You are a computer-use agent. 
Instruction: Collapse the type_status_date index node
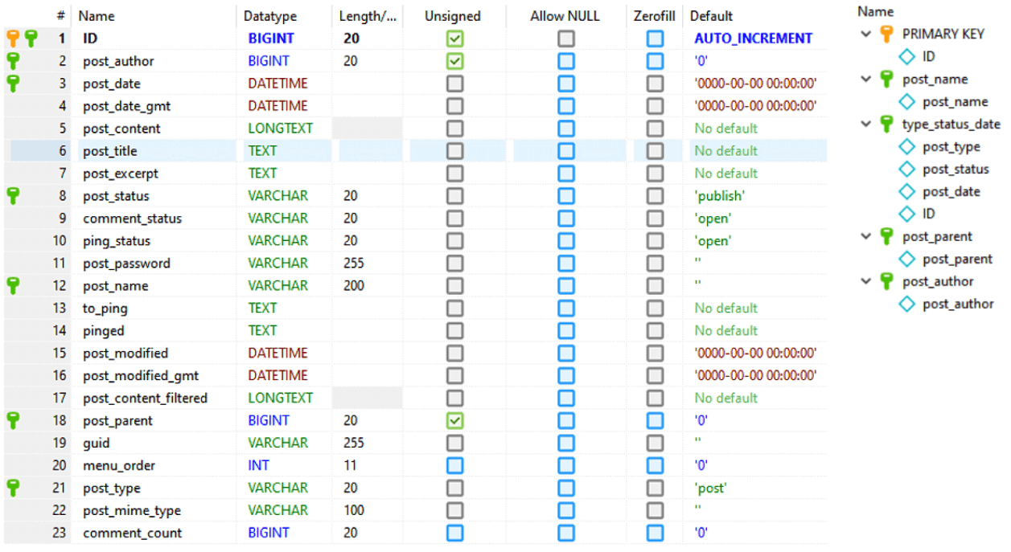[865, 124]
